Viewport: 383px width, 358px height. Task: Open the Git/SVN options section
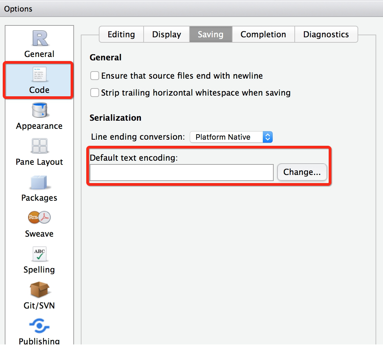[x=39, y=296]
